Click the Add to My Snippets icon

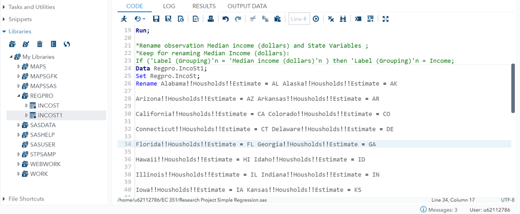point(181,19)
